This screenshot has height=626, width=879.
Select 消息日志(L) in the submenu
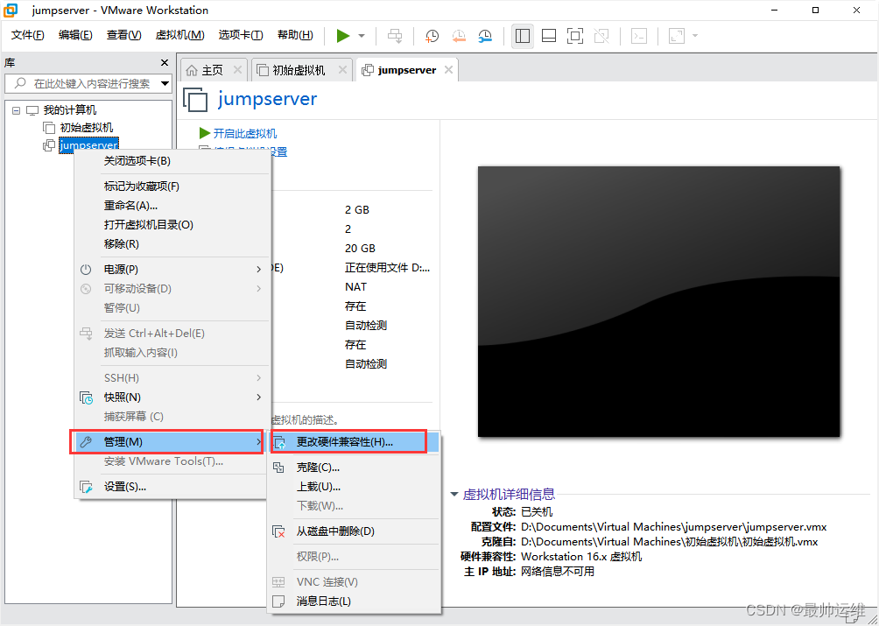[x=354, y=601]
